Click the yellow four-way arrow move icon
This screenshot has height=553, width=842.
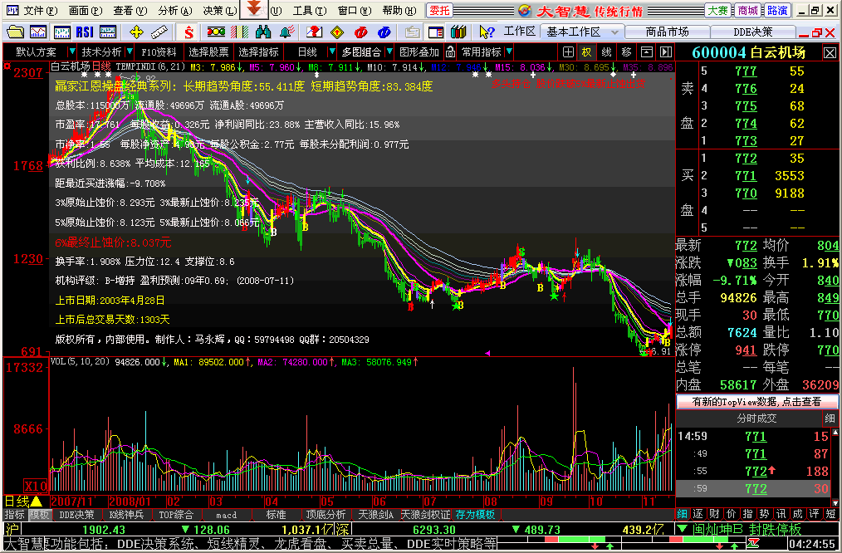click(x=137, y=32)
